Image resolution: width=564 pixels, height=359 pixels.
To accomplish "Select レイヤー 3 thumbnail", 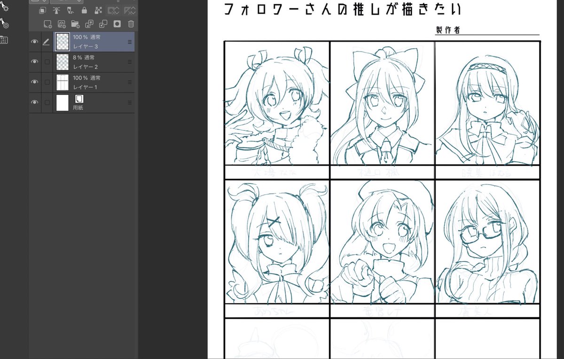I will (63, 42).
